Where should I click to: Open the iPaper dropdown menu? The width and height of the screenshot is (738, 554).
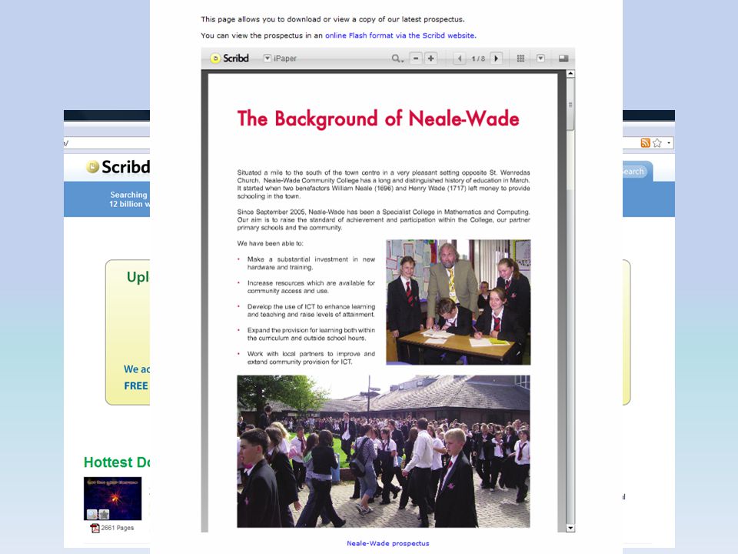(x=268, y=58)
